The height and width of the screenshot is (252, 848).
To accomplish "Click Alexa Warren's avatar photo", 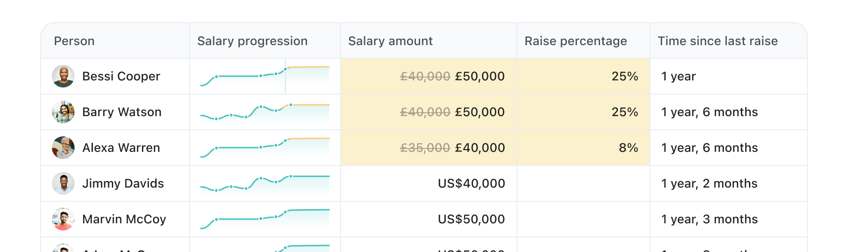I will (63, 148).
